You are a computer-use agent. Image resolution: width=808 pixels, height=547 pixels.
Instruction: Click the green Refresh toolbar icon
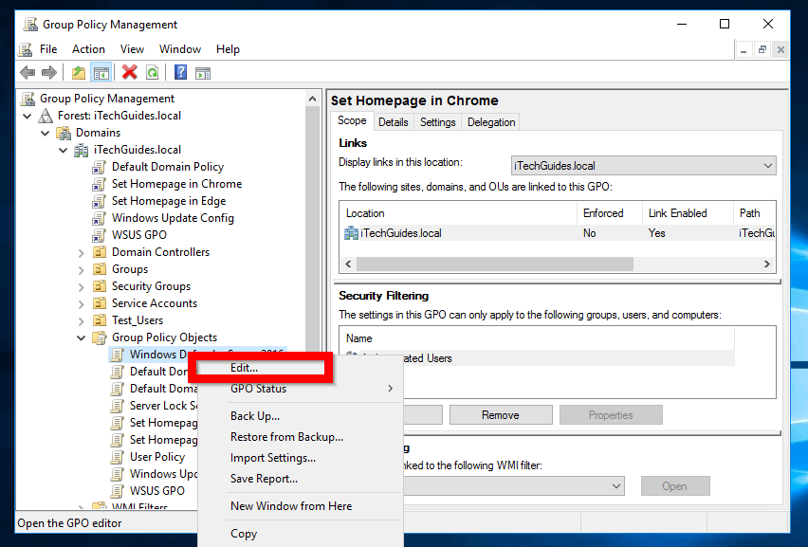(x=152, y=73)
